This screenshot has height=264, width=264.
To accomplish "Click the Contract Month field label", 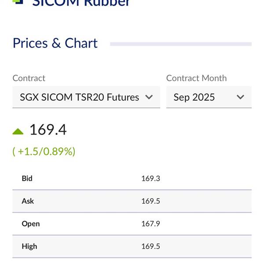I will 197,78.
